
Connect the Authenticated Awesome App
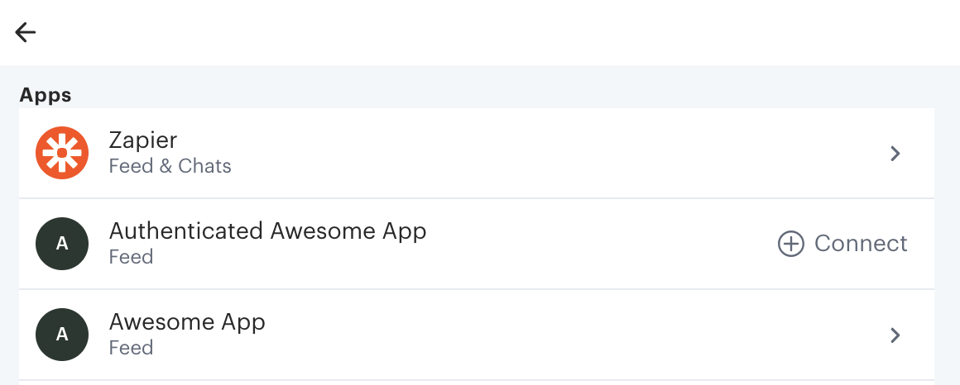point(843,244)
